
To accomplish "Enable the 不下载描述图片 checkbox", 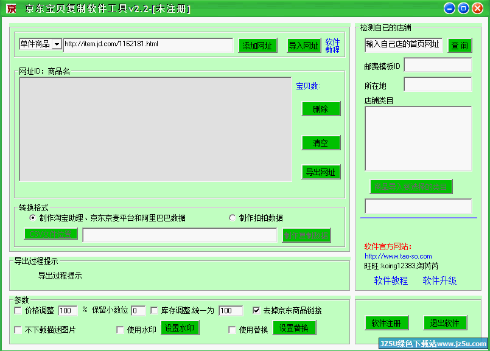I will 18,330.
